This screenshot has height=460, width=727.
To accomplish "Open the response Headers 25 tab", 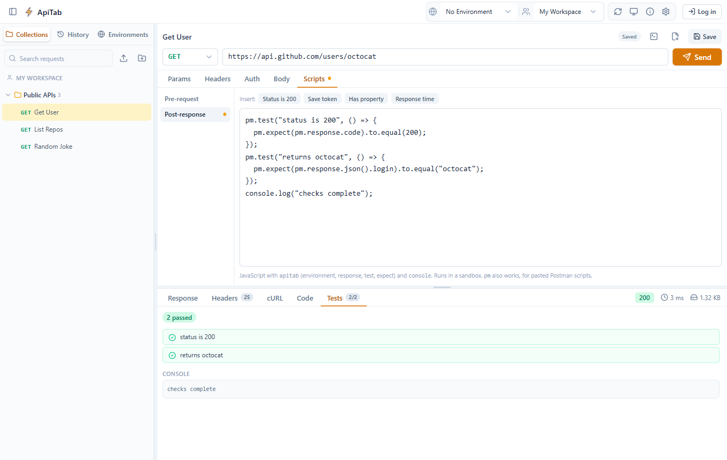I will pos(232,298).
